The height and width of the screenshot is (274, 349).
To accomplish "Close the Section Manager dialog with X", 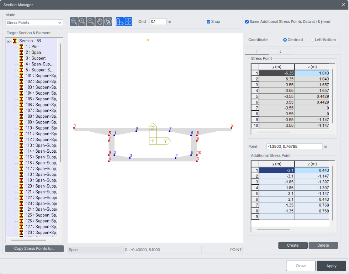I will 343,5.
